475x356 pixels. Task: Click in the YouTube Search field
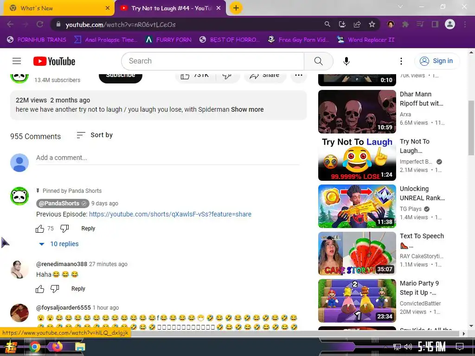[212, 61]
